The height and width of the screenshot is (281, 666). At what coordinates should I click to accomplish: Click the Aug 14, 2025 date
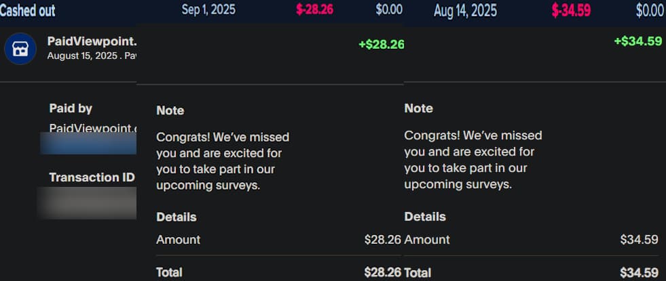(x=465, y=10)
